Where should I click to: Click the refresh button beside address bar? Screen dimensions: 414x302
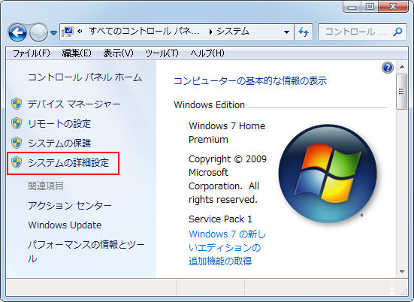(304, 32)
